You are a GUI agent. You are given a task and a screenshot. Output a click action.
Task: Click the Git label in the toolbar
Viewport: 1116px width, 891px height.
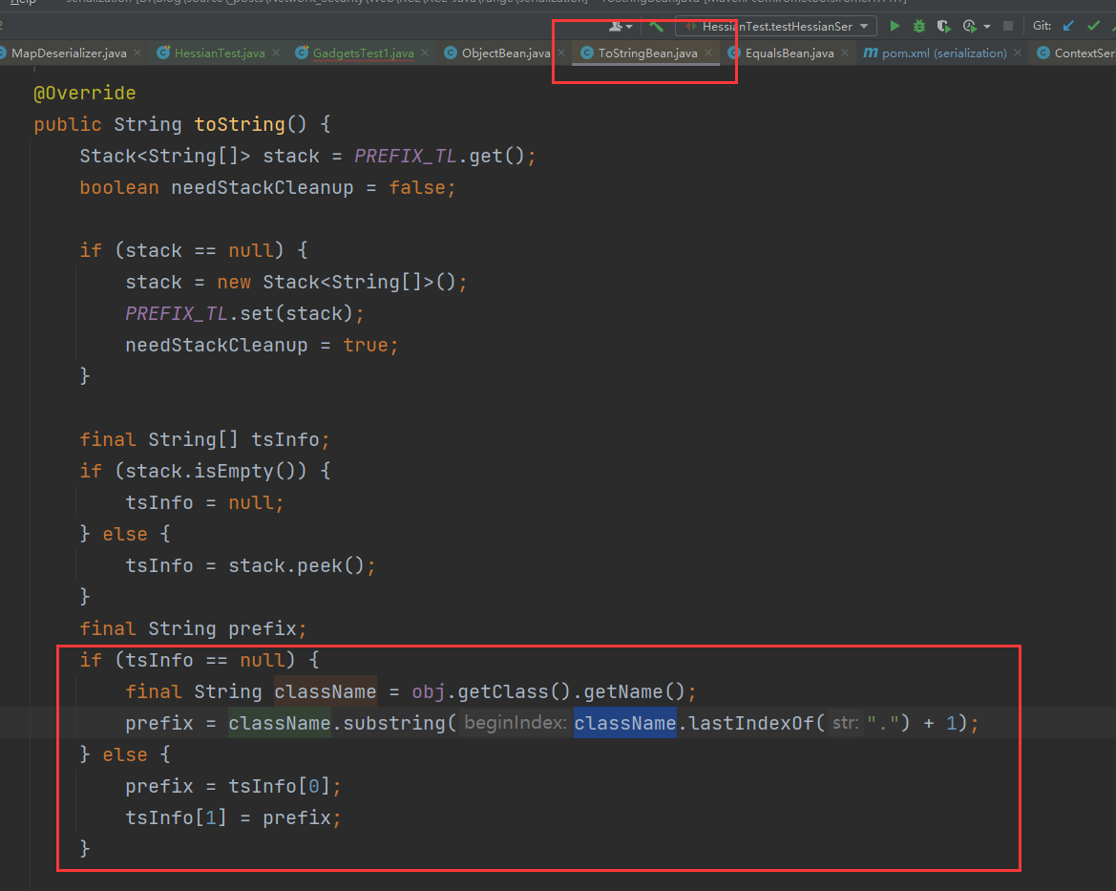coord(1042,26)
